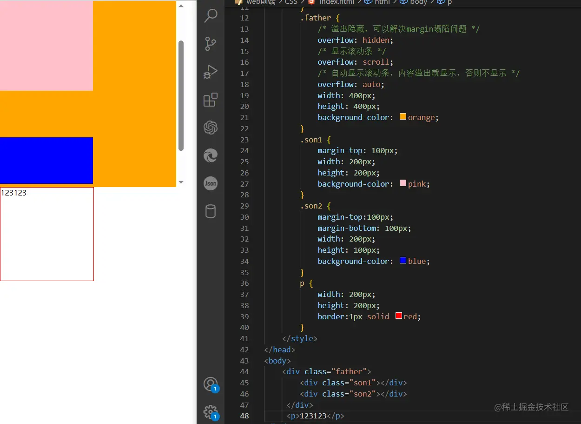This screenshot has height=424, width=581.
Task: Click the closing </style> tag
Action: 300,338
